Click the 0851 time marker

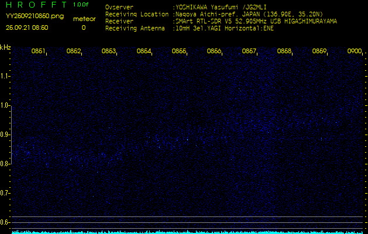click(x=39, y=51)
